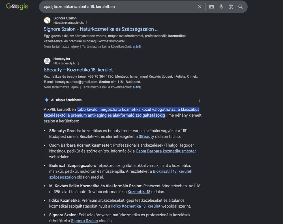Open the SBeauty link in AI overview
283x224 pixels.
coord(146,137)
